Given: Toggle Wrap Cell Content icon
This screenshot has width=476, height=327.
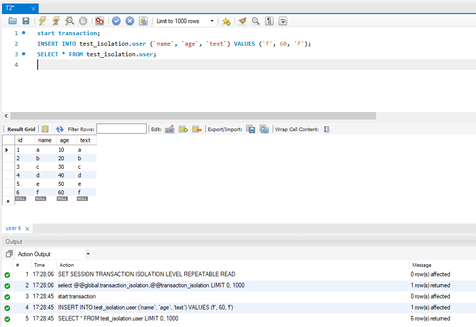Looking at the screenshot, I should (x=327, y=129).
